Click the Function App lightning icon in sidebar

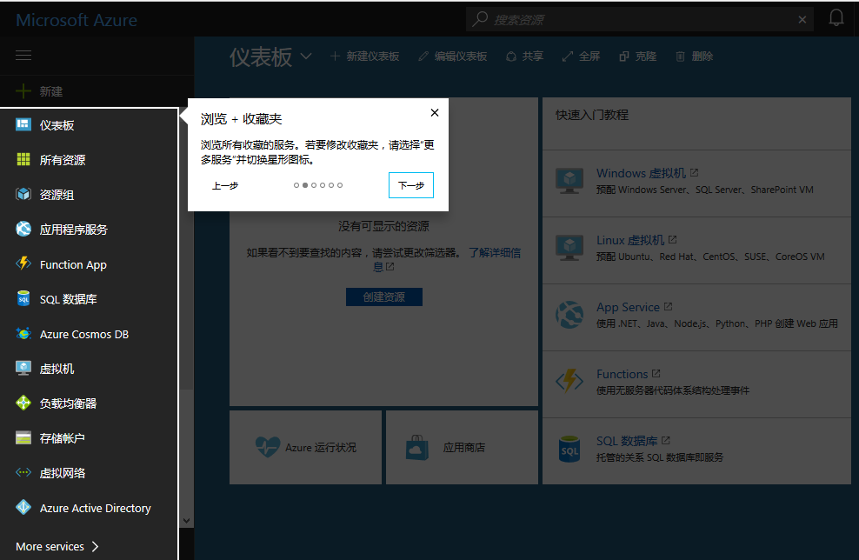click(23, 264)
